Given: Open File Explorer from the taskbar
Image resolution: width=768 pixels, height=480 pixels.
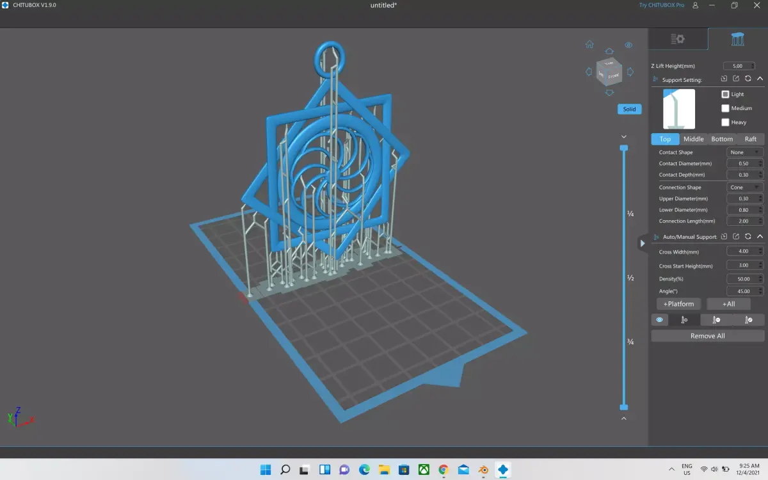Looking at the screenshot, I should tap(383, 470).
